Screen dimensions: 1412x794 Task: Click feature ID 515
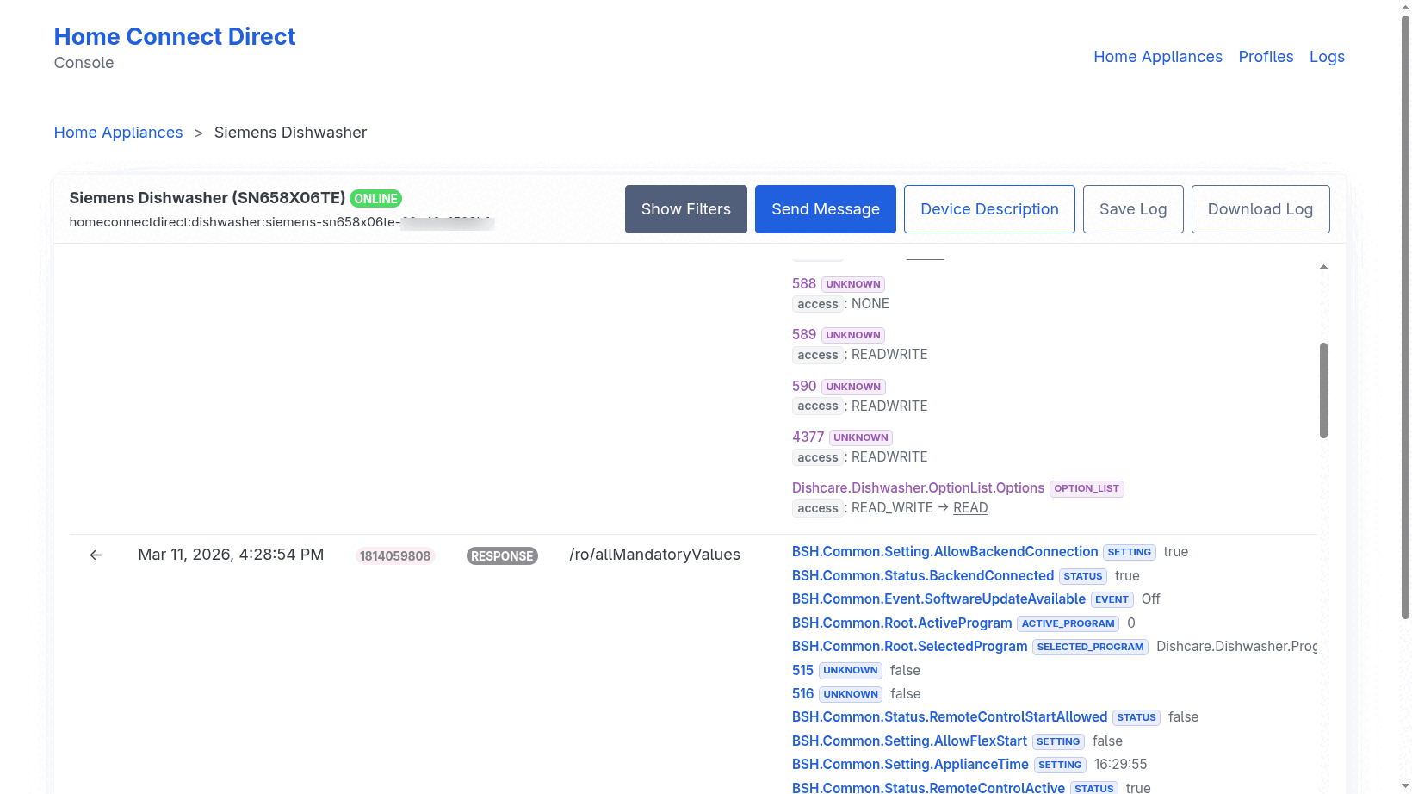802,670
